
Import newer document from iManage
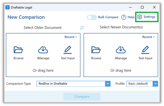click(x=121, y=53)
